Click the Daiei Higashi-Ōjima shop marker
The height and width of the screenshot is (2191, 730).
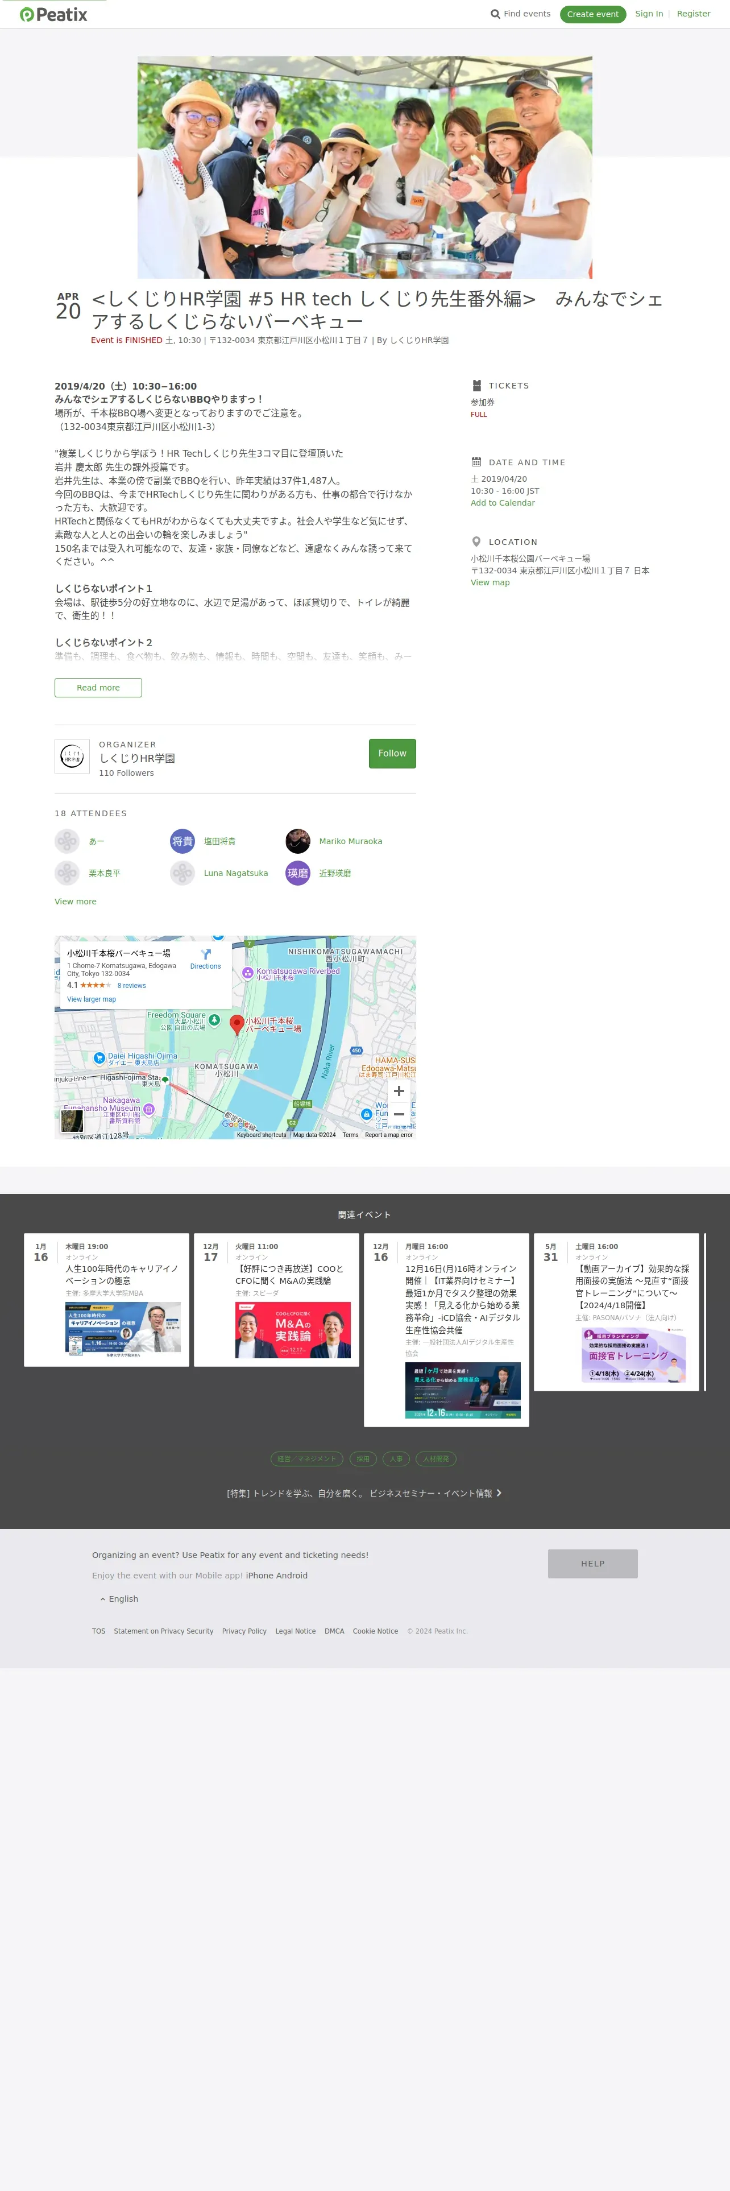(99, 1059)
